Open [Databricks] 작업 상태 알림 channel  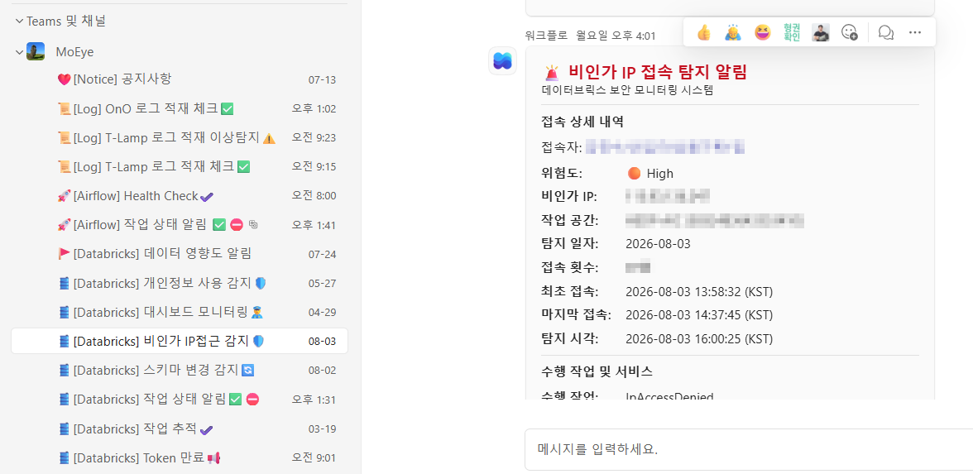click(x=180, y=400)
